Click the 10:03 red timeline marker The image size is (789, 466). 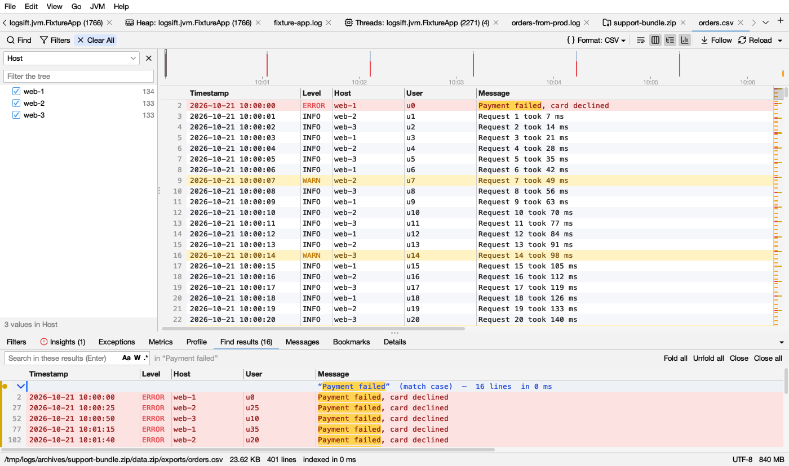(x=473, y=64)
